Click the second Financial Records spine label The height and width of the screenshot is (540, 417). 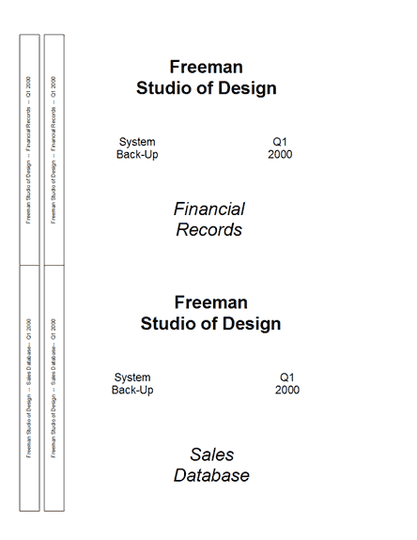coord(54,150)
